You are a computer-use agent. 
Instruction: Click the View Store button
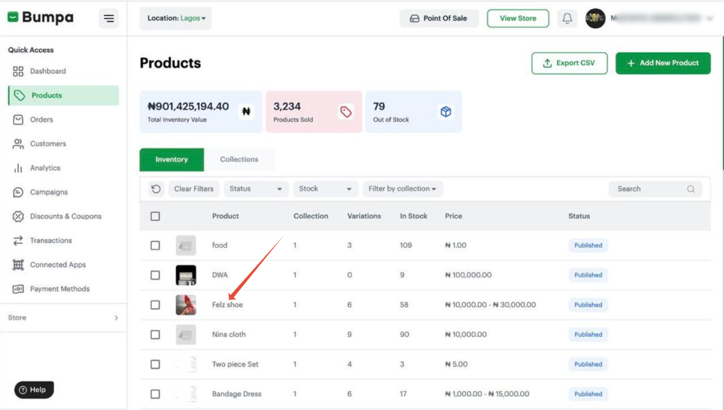518,19
